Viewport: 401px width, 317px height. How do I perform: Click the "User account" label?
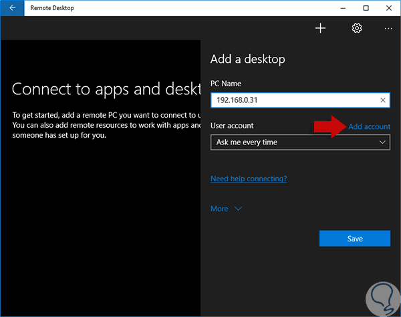[x=232, y=126]
